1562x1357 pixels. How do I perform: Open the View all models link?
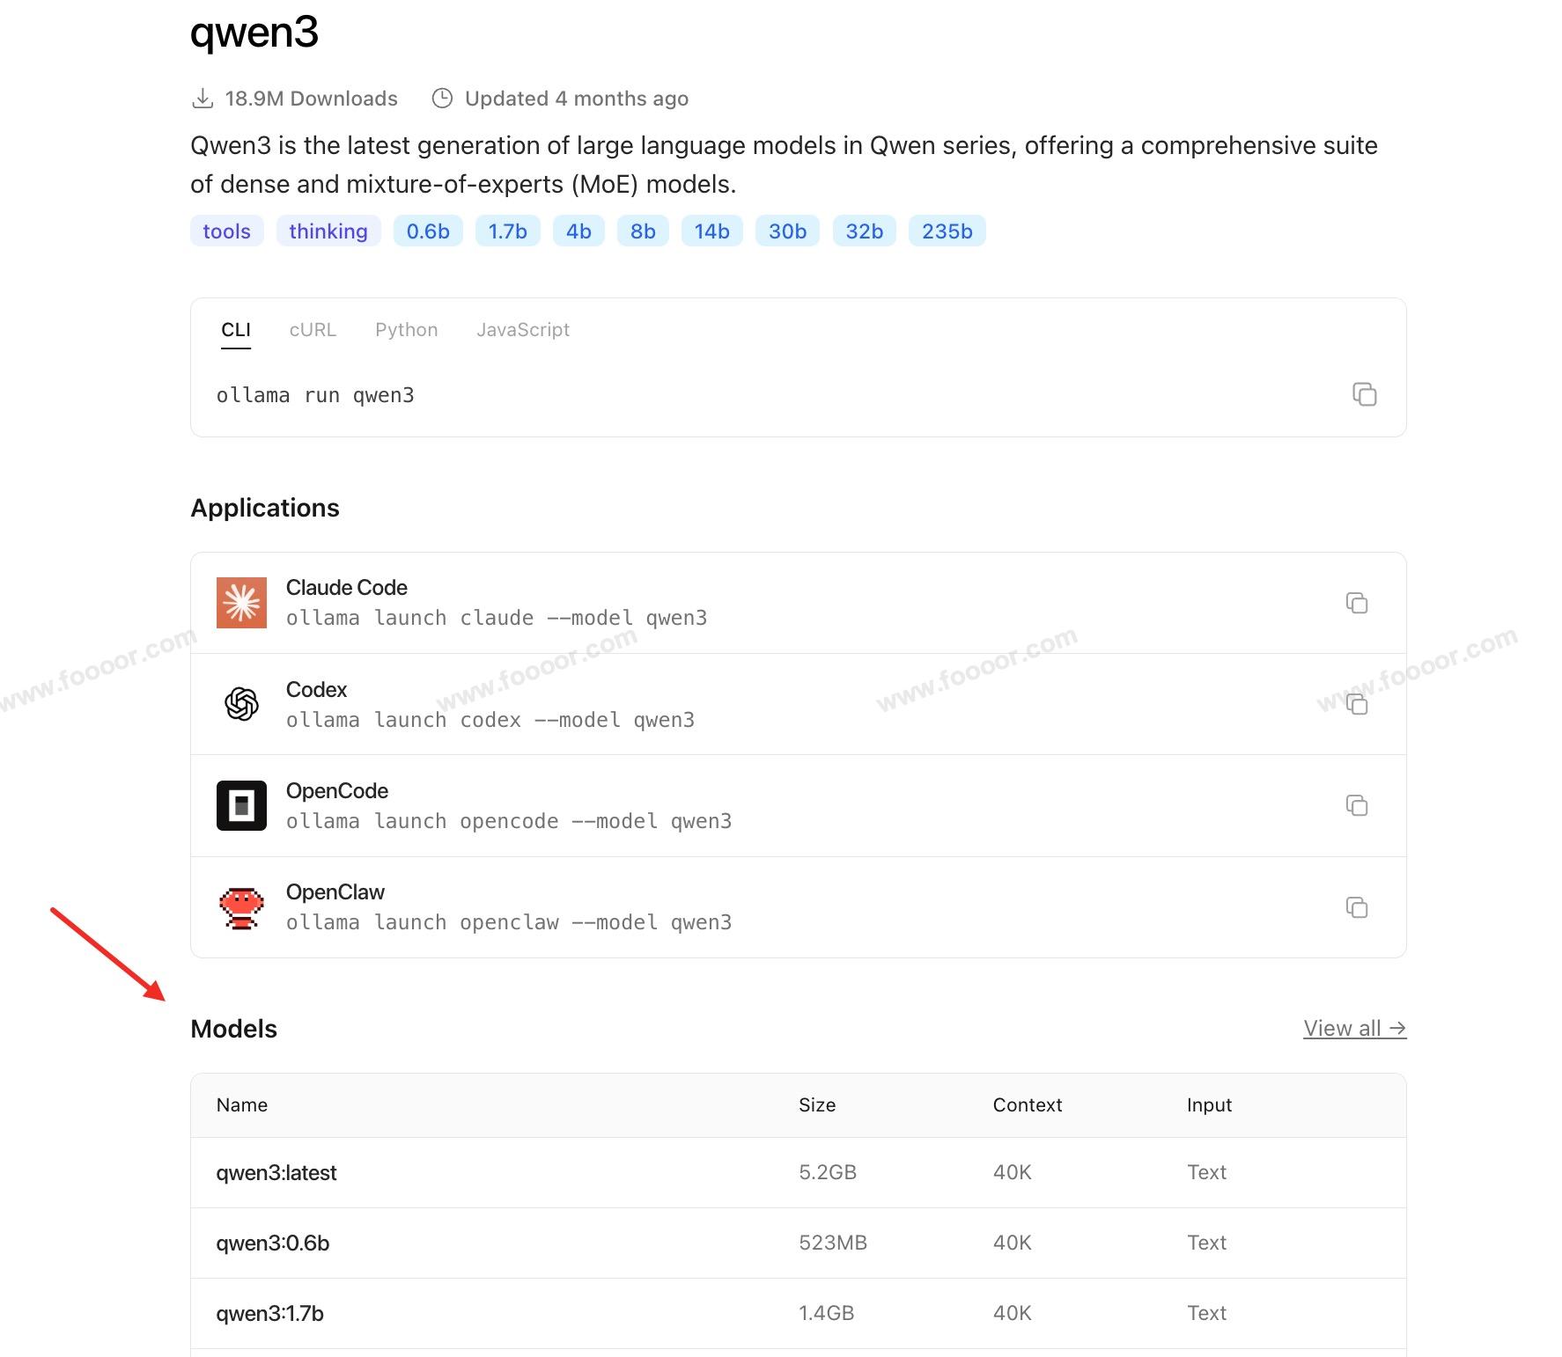tap(1354, 1029)
